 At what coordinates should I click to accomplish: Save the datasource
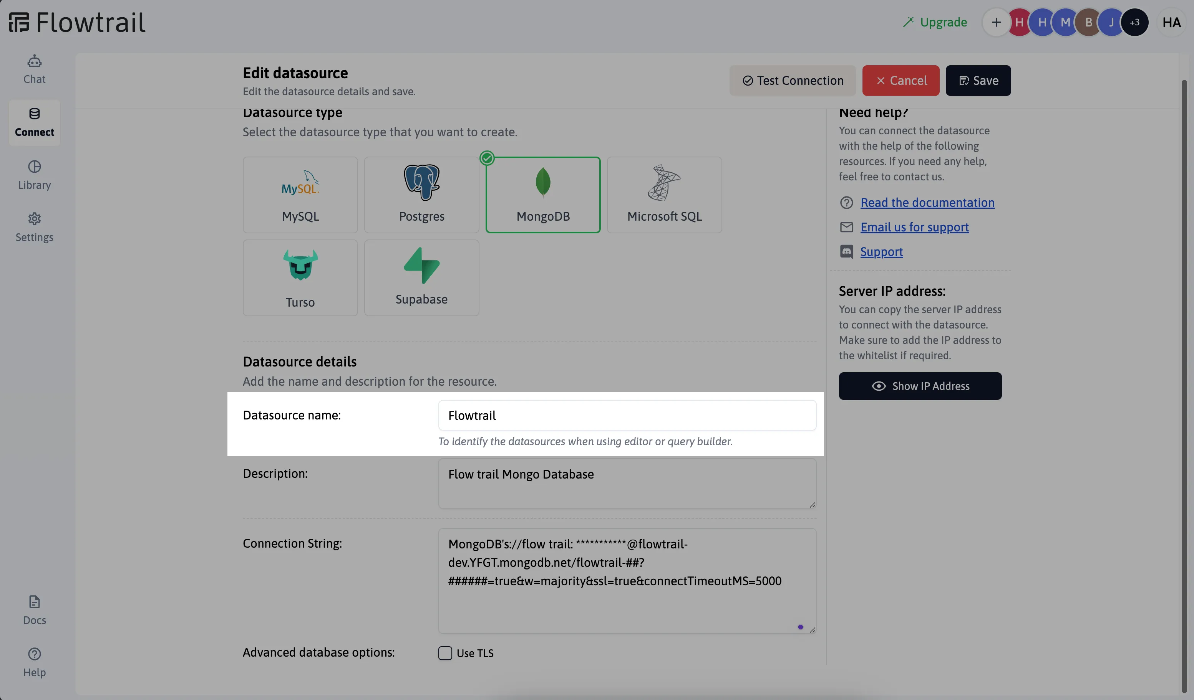(x=978, y=81)
